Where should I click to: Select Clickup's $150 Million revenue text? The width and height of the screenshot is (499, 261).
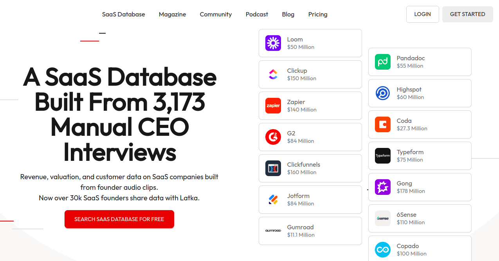pyautogui.click(x=302, y=78)
